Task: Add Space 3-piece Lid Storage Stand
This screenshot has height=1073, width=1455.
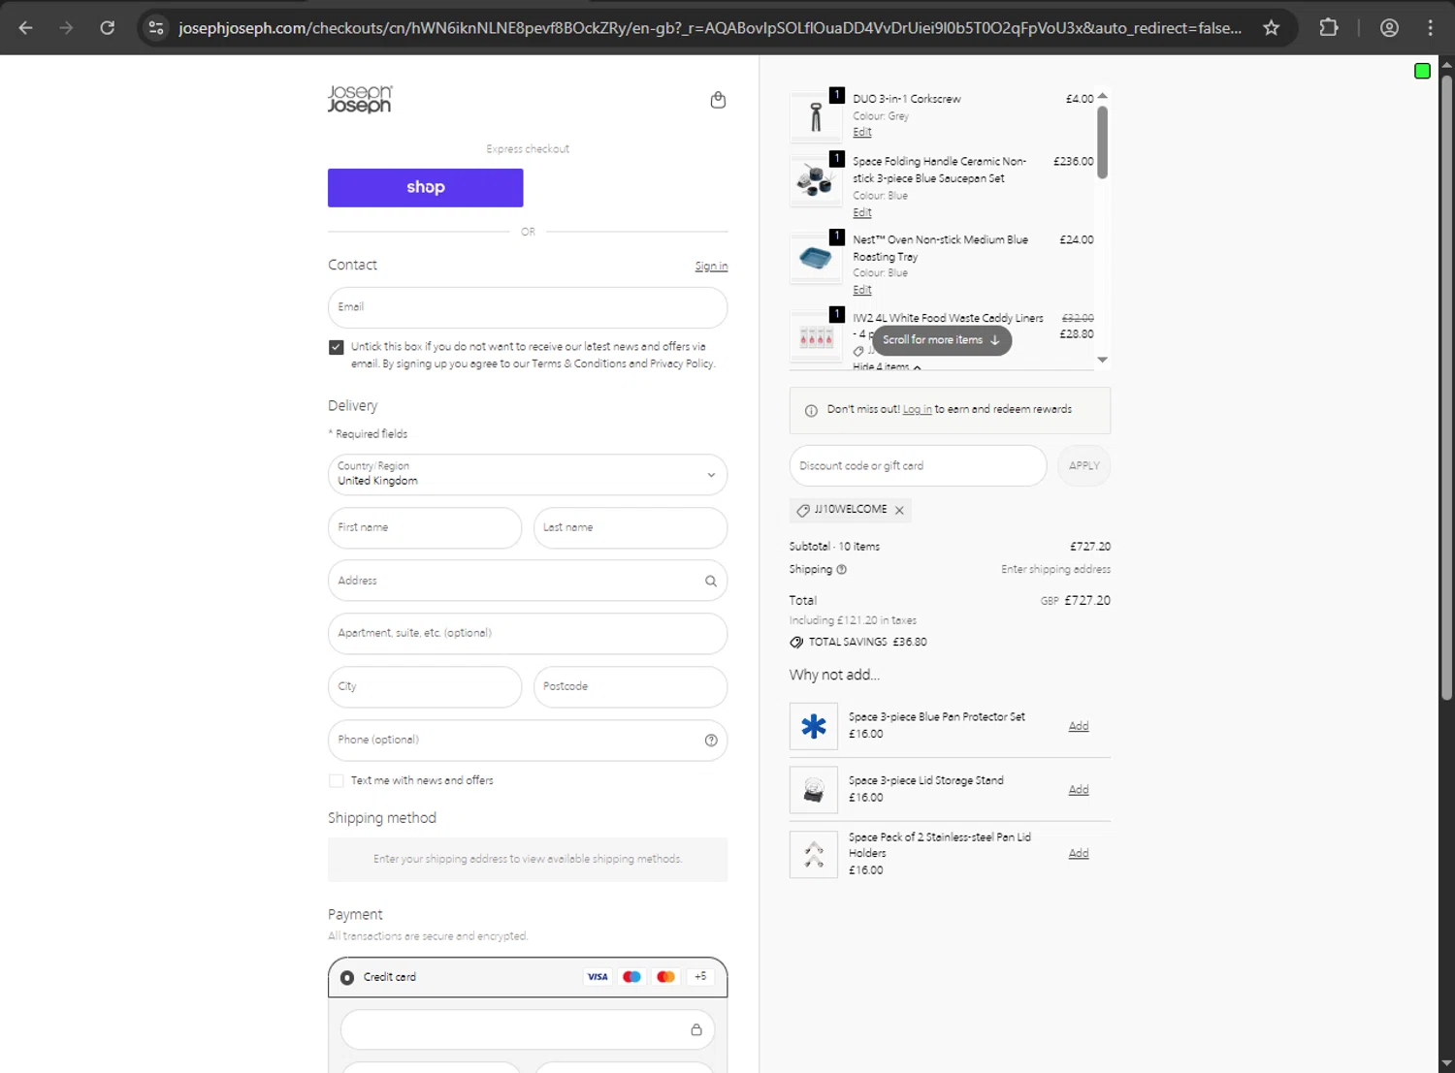Action: click(1079, 790)
